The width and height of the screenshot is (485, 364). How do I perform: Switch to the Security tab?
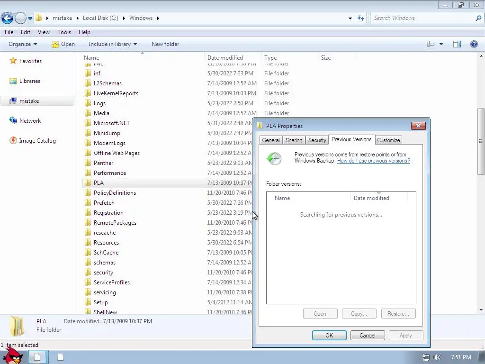pyautogui.click(x=317, y=140)
